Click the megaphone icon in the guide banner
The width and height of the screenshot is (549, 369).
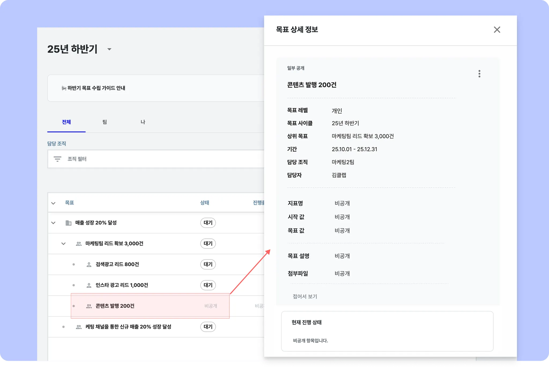pos(64,88)
